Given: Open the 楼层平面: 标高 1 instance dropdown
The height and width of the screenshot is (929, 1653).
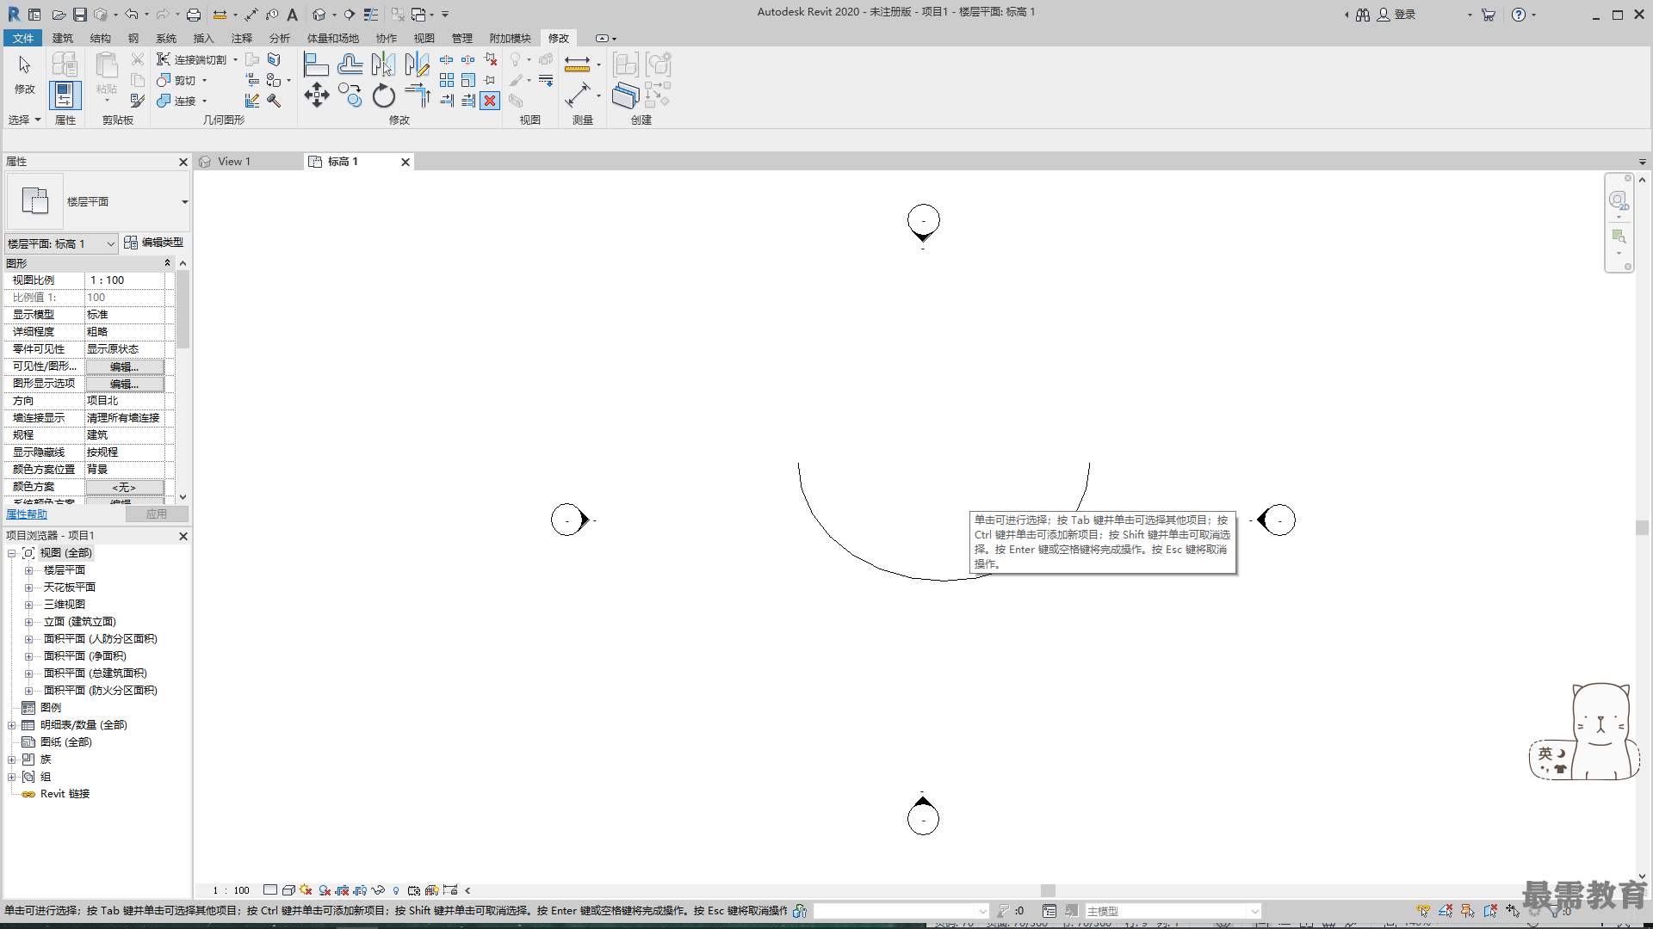Looking at the screenshot, I should 61,244.
